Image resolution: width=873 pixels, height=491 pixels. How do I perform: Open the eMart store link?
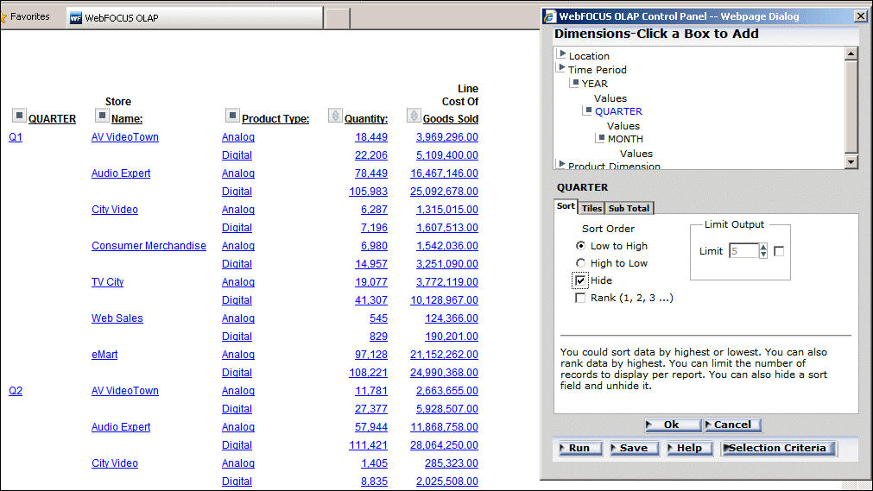click(104, 355)
